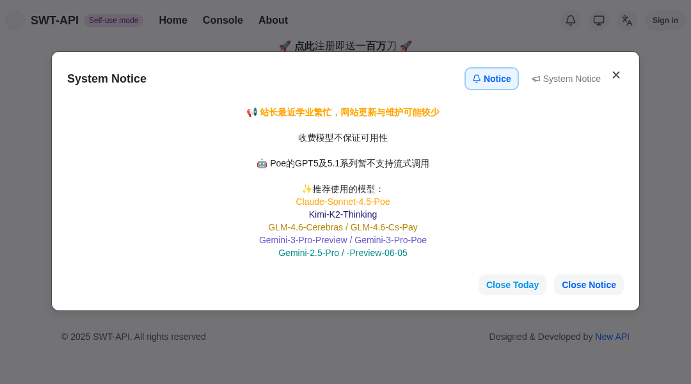This screenshot has width=691, height=384.
Task: Click the rocket emoji in the registration banner
Action: point(285,45)
